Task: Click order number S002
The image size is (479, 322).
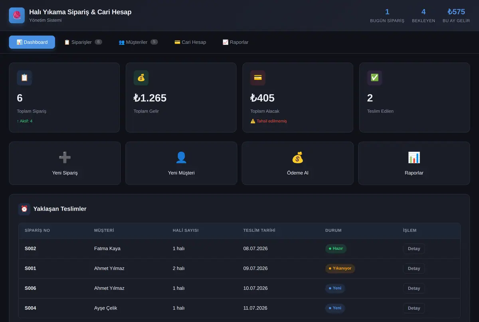Action: (x=30, y=248)
